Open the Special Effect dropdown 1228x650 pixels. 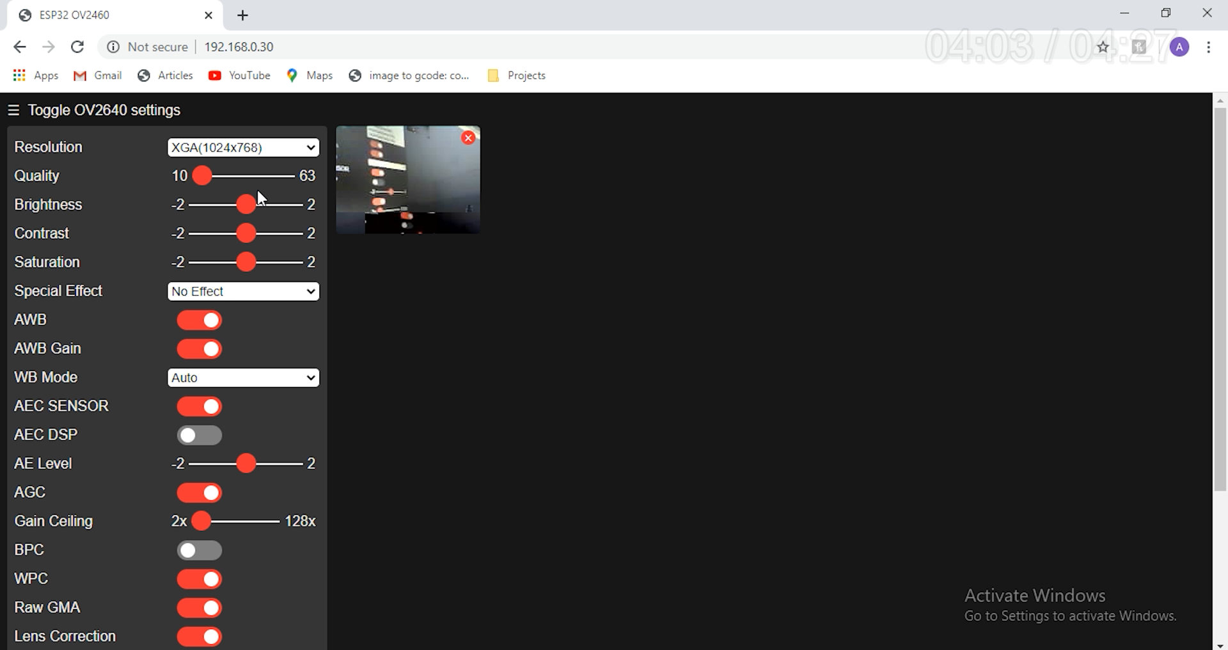pos(243,291)
